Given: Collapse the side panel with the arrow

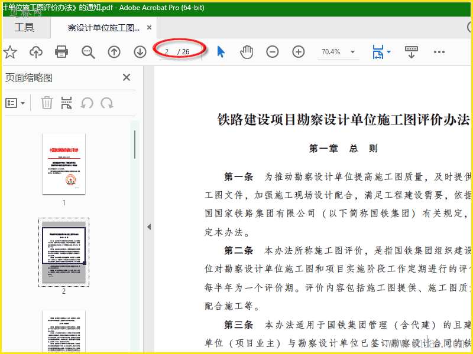Looking at the screenshot, I should point(149,227).
